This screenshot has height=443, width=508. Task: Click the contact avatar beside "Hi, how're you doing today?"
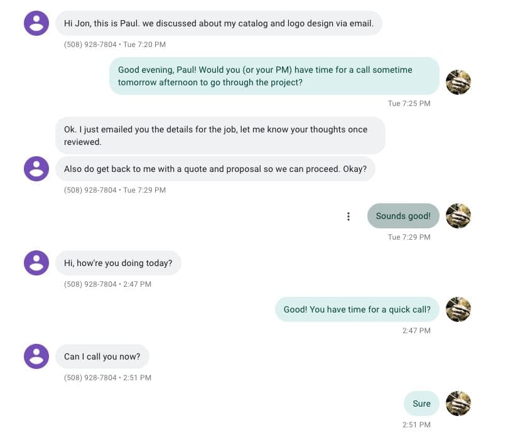coord(36,263)
